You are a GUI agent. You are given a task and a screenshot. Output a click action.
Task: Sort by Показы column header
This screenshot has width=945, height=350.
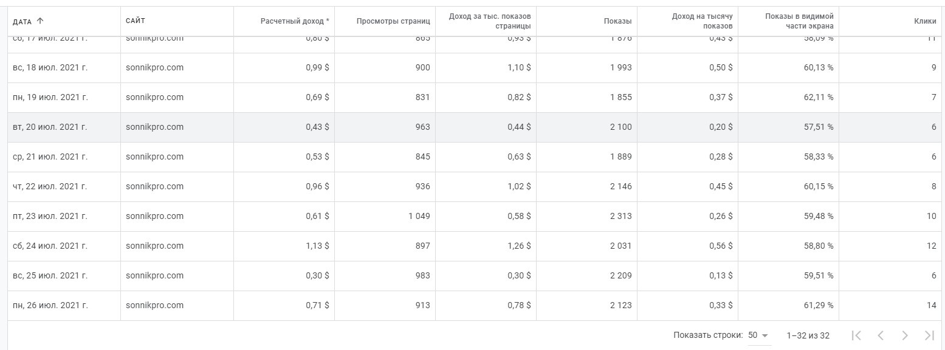pyautogui.click(x=617, y=21)
